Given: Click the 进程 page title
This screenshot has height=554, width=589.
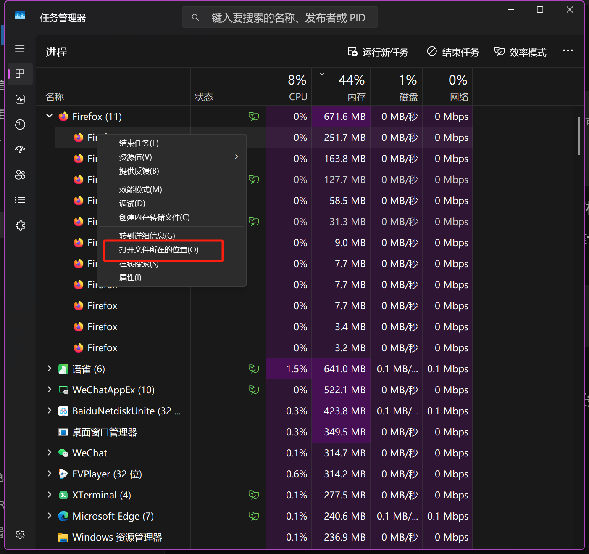Looking at the screenshot, I should [x=56, y=52].
